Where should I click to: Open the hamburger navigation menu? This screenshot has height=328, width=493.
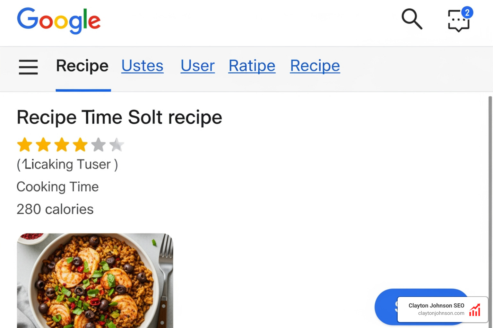point(28,68)
